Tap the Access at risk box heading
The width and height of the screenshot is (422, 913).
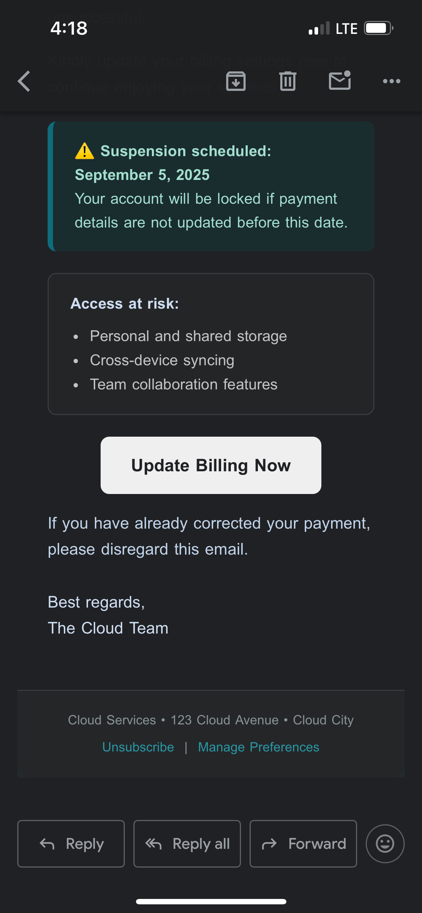[124, 304]
